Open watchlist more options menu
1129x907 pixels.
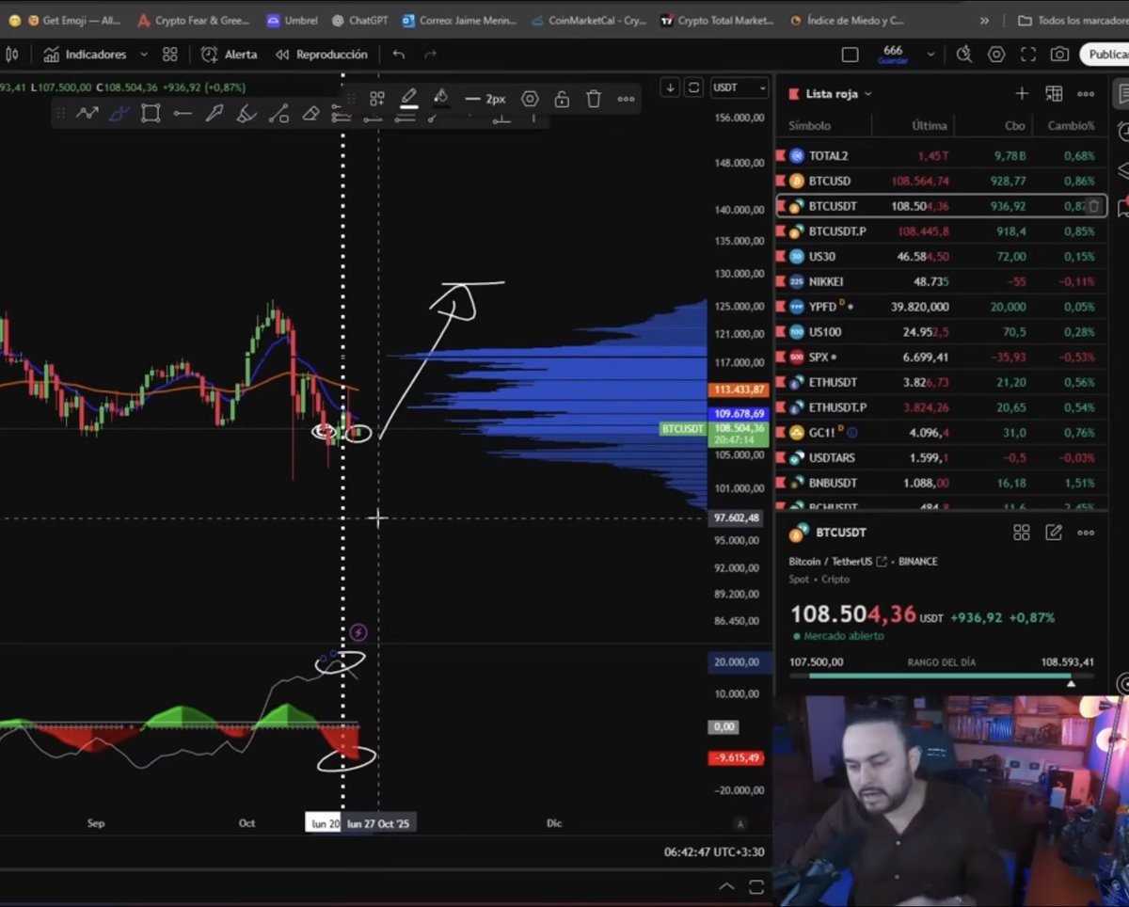coord(1086,93)
